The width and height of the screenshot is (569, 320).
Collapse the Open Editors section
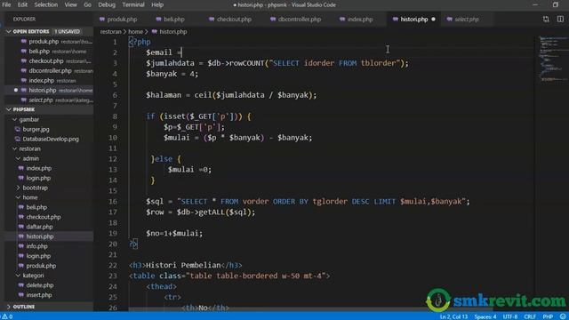tap(9, 32)
